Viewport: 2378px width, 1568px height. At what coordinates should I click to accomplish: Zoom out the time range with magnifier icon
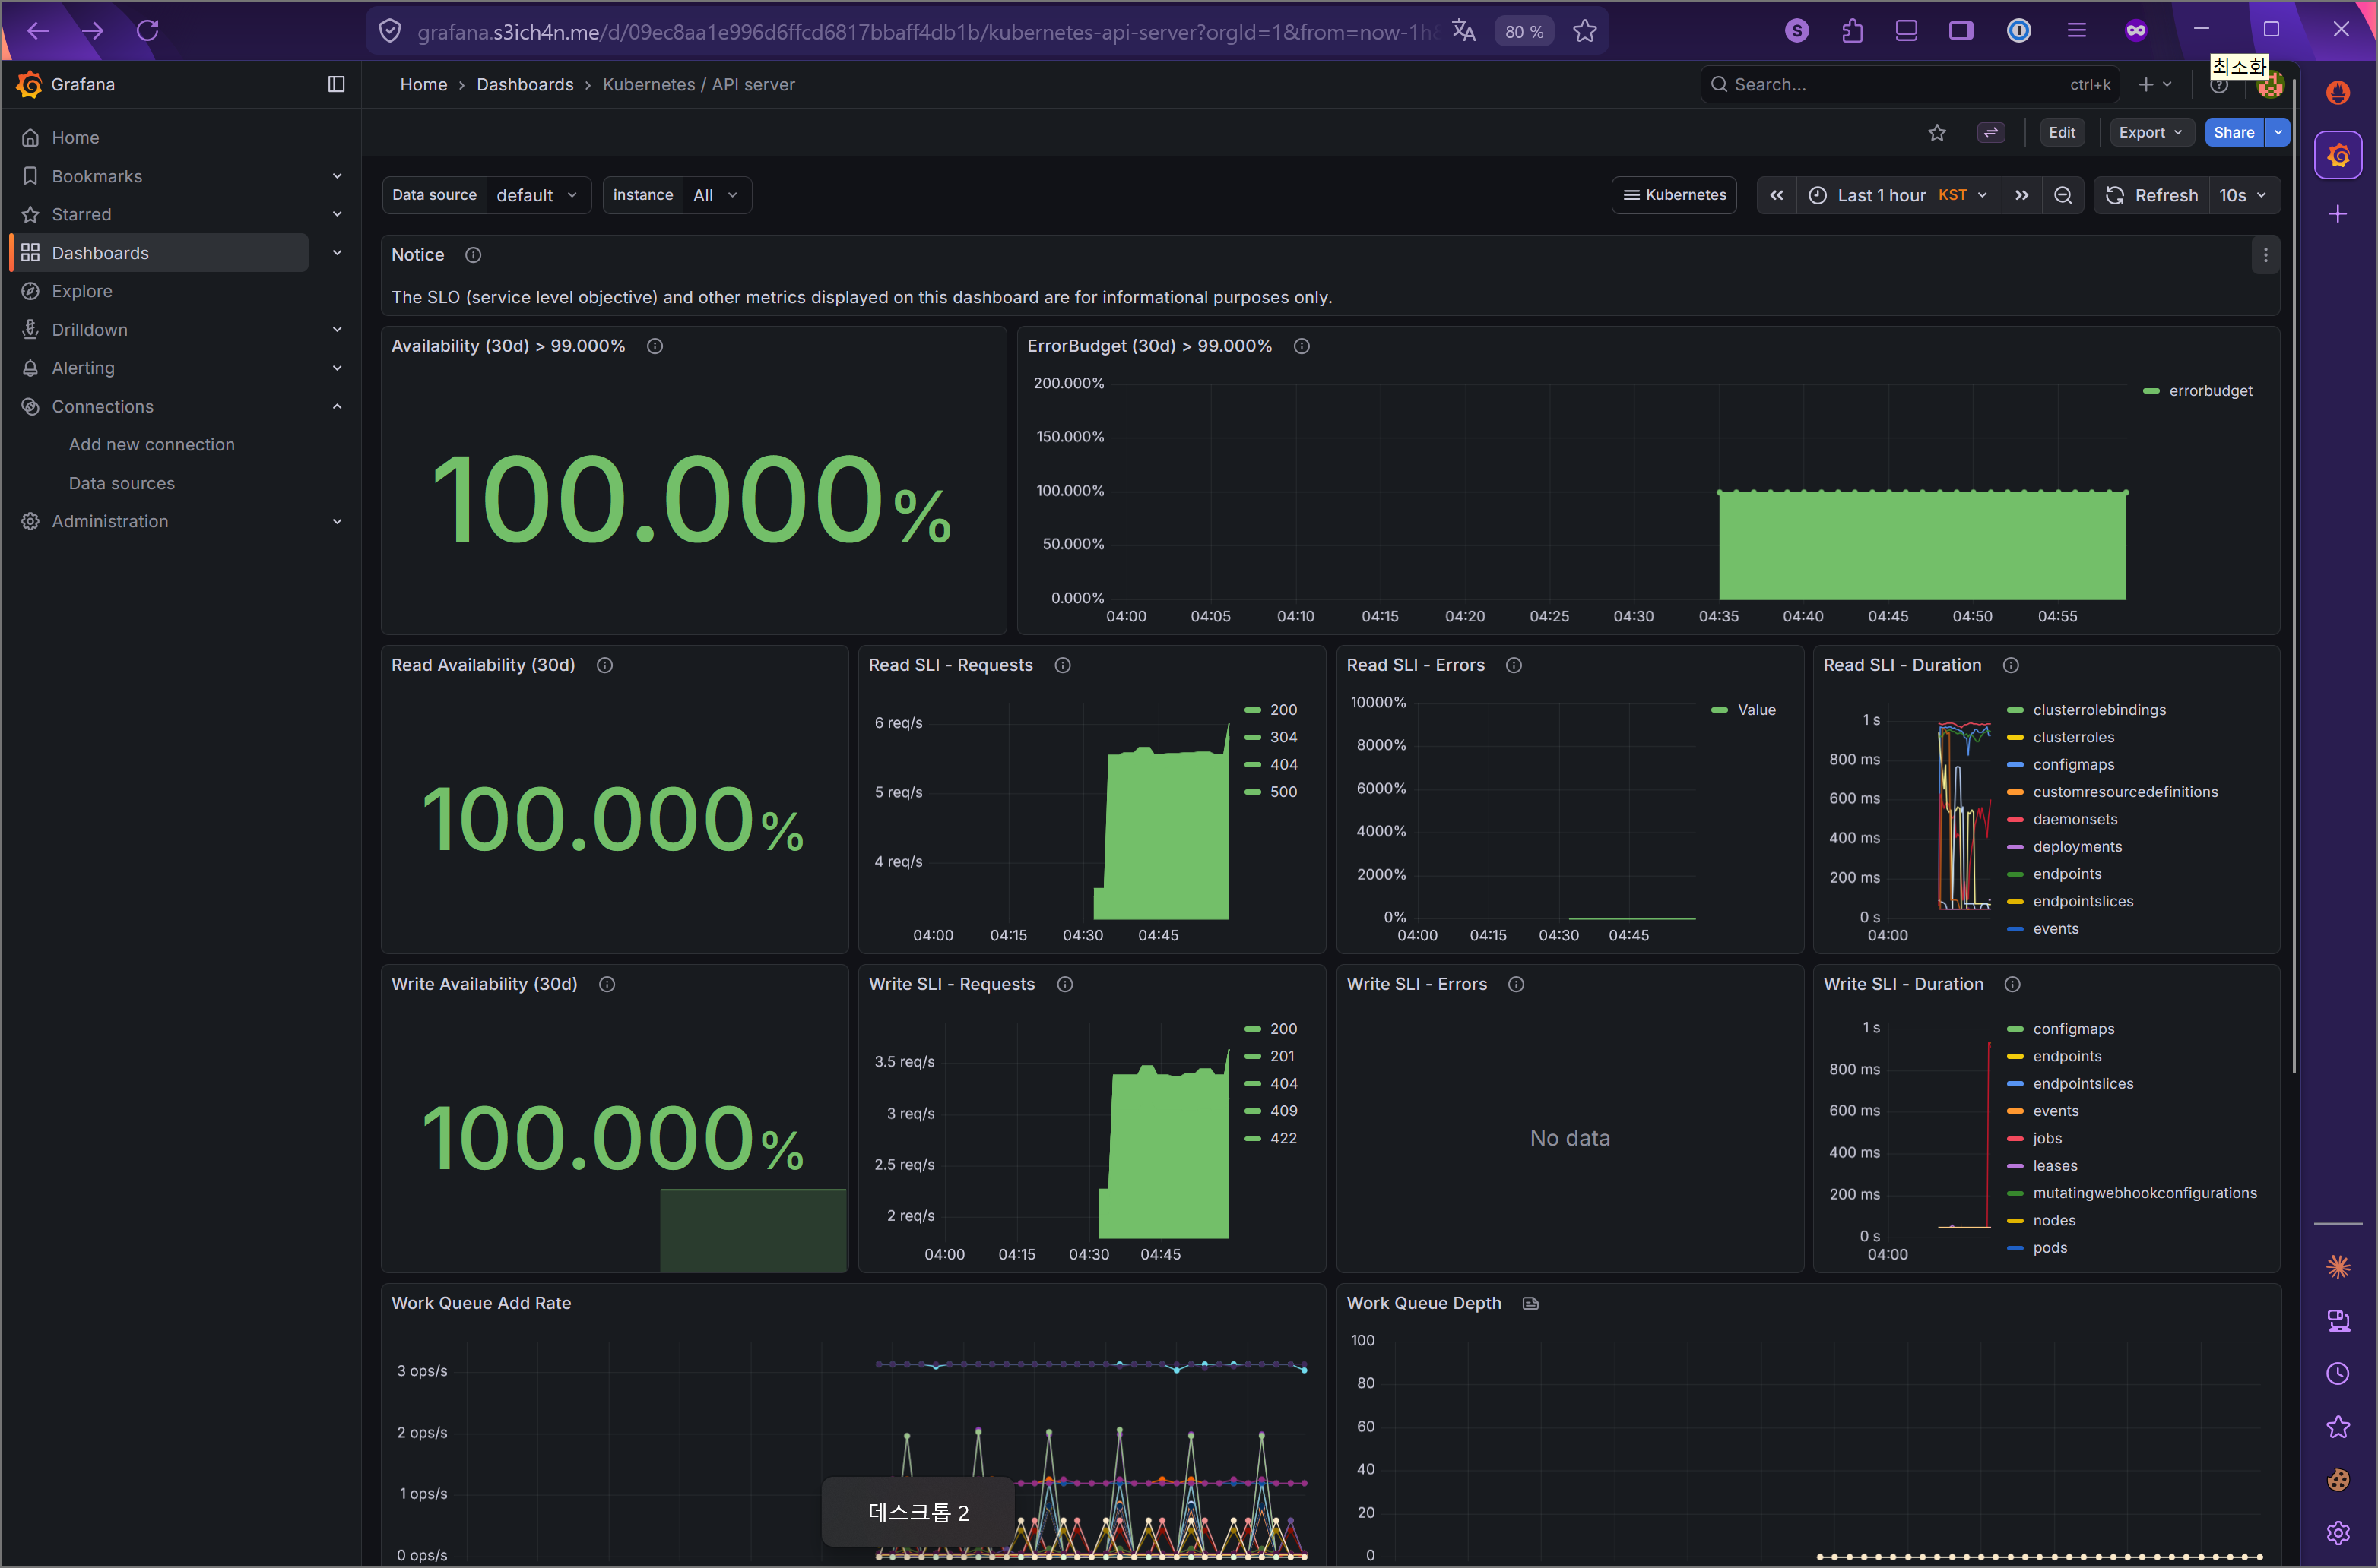[2063, 195]
